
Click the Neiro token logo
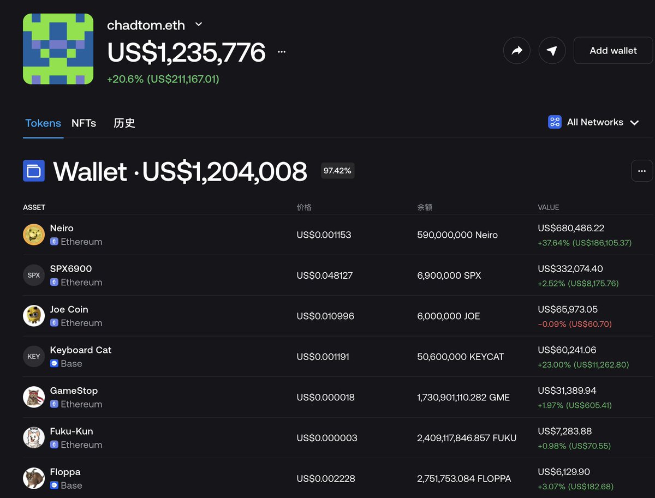(34, 235)
